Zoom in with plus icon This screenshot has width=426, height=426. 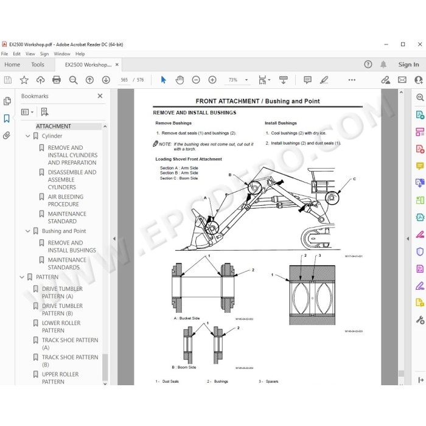click(x=212, y=80)
